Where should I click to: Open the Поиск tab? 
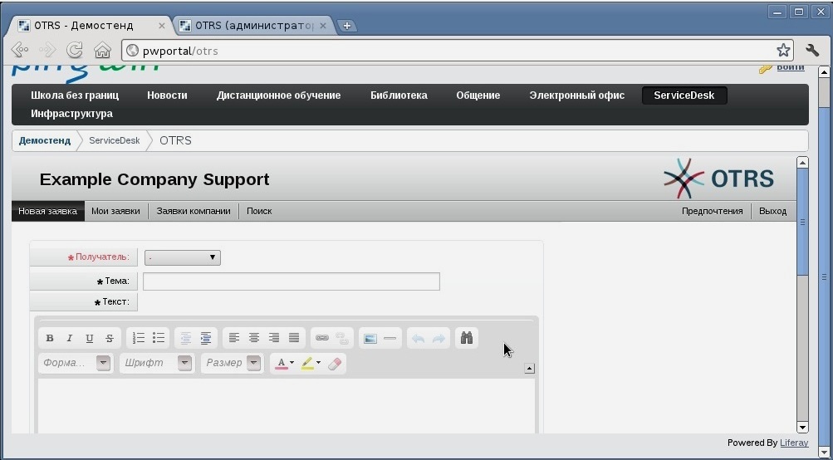[259, 211]
